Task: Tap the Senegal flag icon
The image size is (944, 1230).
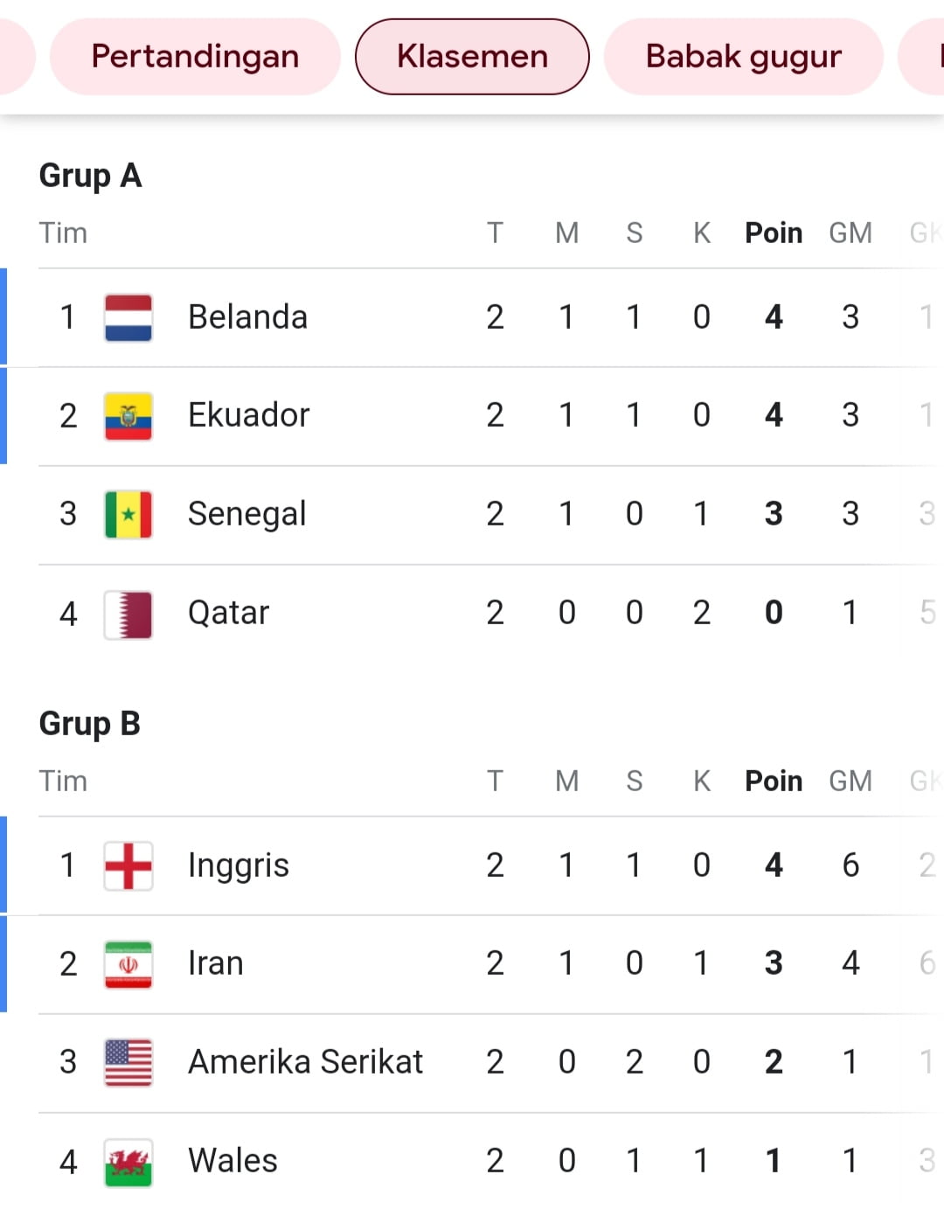Action: coord(128,514)
